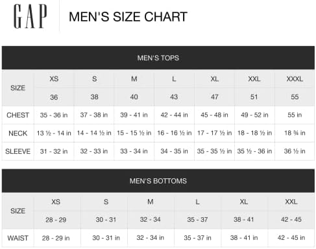
Task: Click the GAP logo
Action: tap(30, 16)
